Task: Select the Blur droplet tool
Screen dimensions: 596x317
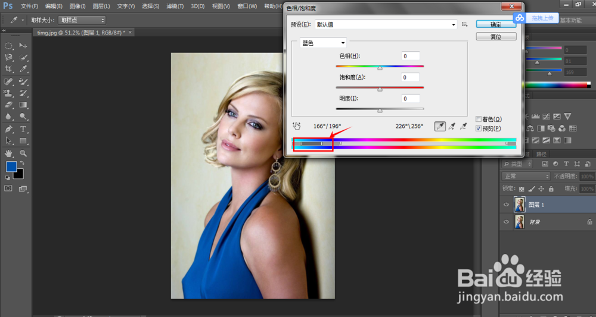Action: pos(8,117)
